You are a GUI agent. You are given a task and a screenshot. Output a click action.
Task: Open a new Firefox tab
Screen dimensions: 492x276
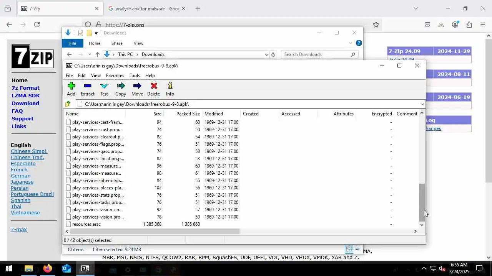click(x=198, y=8)
